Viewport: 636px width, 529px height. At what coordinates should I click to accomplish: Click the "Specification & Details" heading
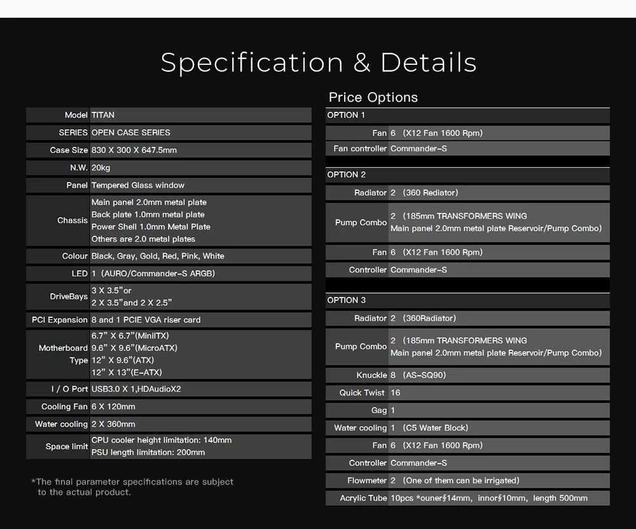[x=318, y=62]
